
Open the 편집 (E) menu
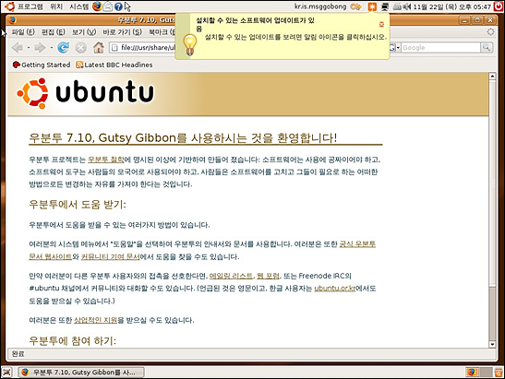(54, 32)
